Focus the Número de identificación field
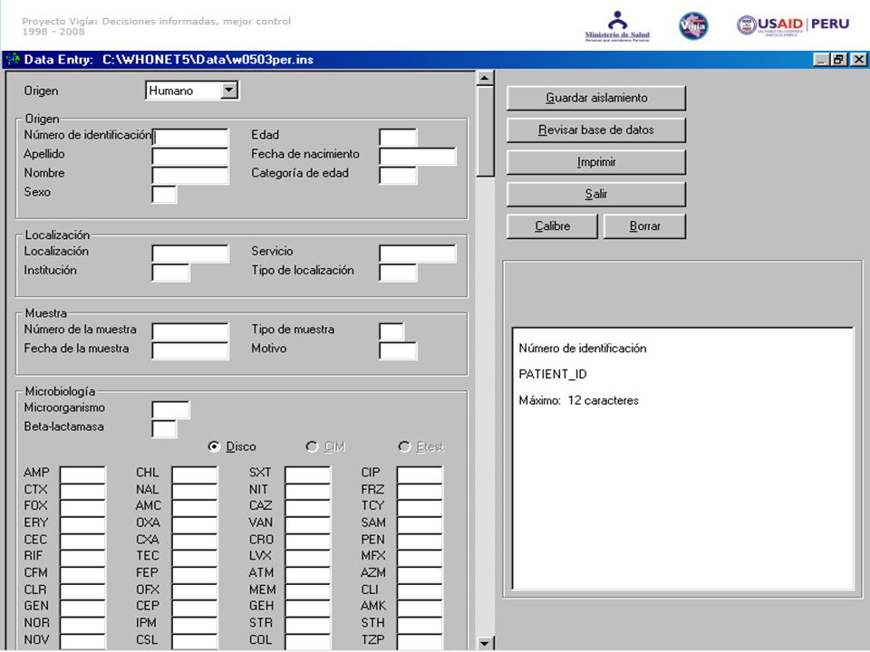 (189, 137)
